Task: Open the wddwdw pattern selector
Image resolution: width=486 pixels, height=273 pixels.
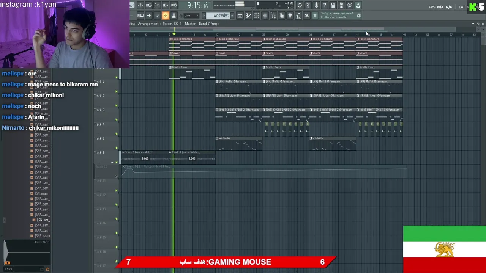Action: pyautogui.click(x=220, y=16)
